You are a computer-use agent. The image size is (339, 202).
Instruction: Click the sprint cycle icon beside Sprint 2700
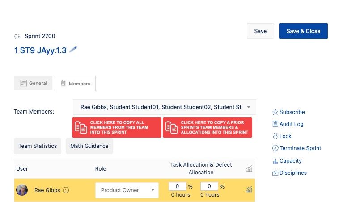pos(17,36)
